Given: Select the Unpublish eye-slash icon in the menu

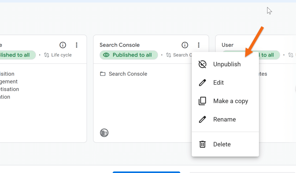Looking at the screenshot, I should pos(202,64).
